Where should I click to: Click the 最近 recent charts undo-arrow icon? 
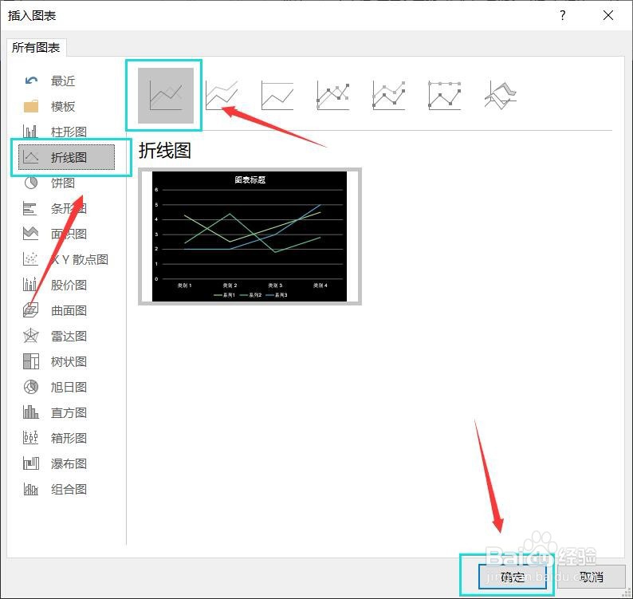31,81
